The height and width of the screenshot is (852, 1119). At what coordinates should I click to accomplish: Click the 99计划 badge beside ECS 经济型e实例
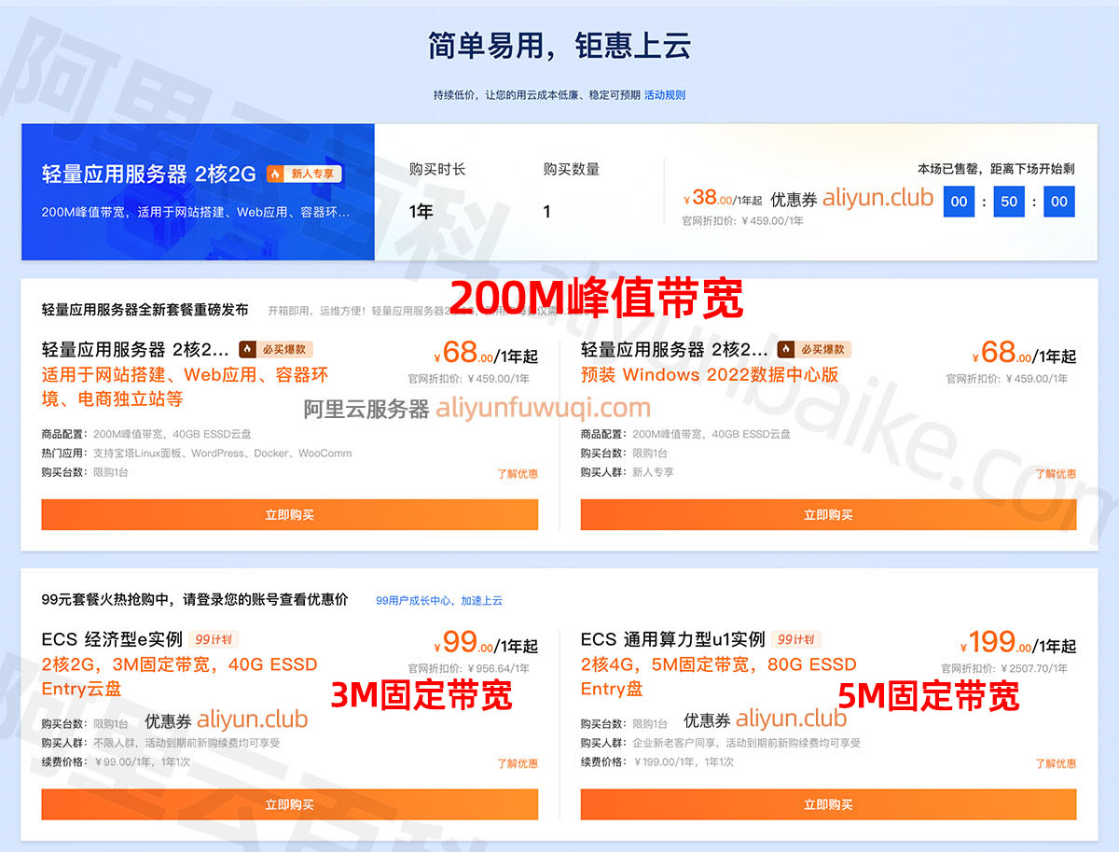click(214, 639)
